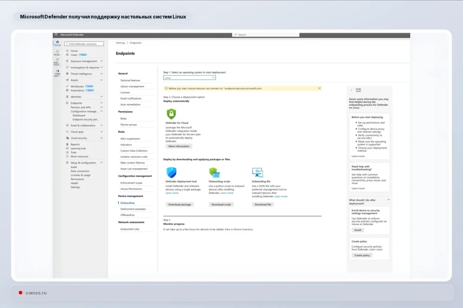Click the Trials icon

pos(67,152)
